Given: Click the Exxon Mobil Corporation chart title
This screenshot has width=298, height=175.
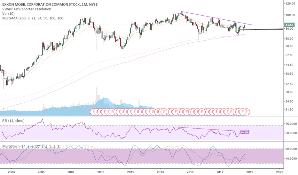Looking at the screenshot, I should point(50,4).
